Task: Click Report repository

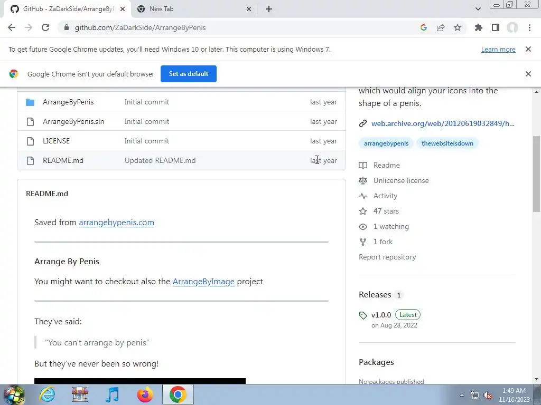Action: coord(387,257)
